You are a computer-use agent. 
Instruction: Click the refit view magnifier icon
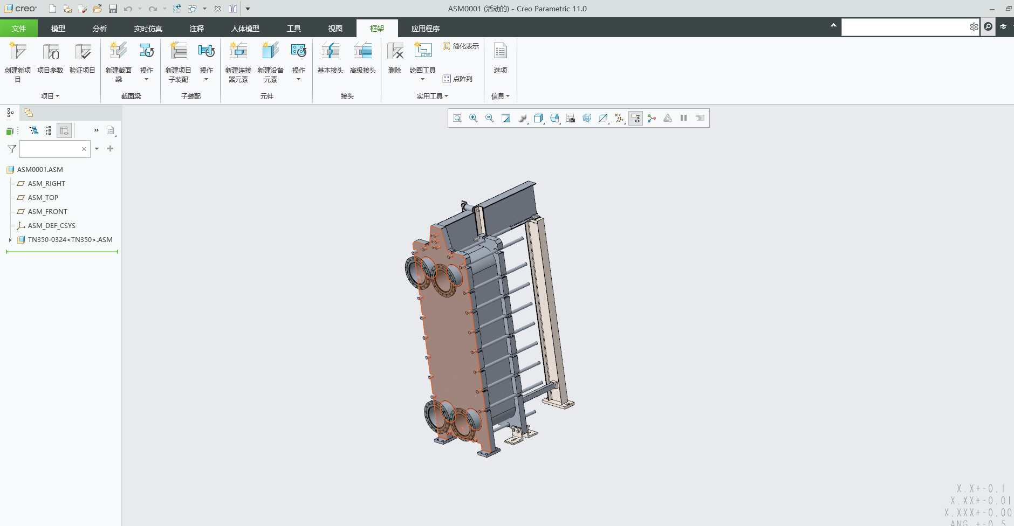coord(457,118)
